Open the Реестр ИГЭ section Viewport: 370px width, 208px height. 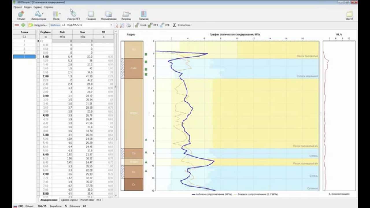(x=73, y=15)
